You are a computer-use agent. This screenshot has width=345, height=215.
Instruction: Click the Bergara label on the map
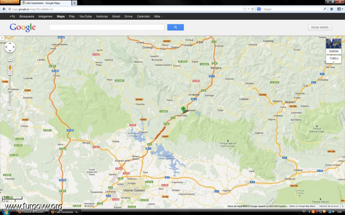[216, 68]
